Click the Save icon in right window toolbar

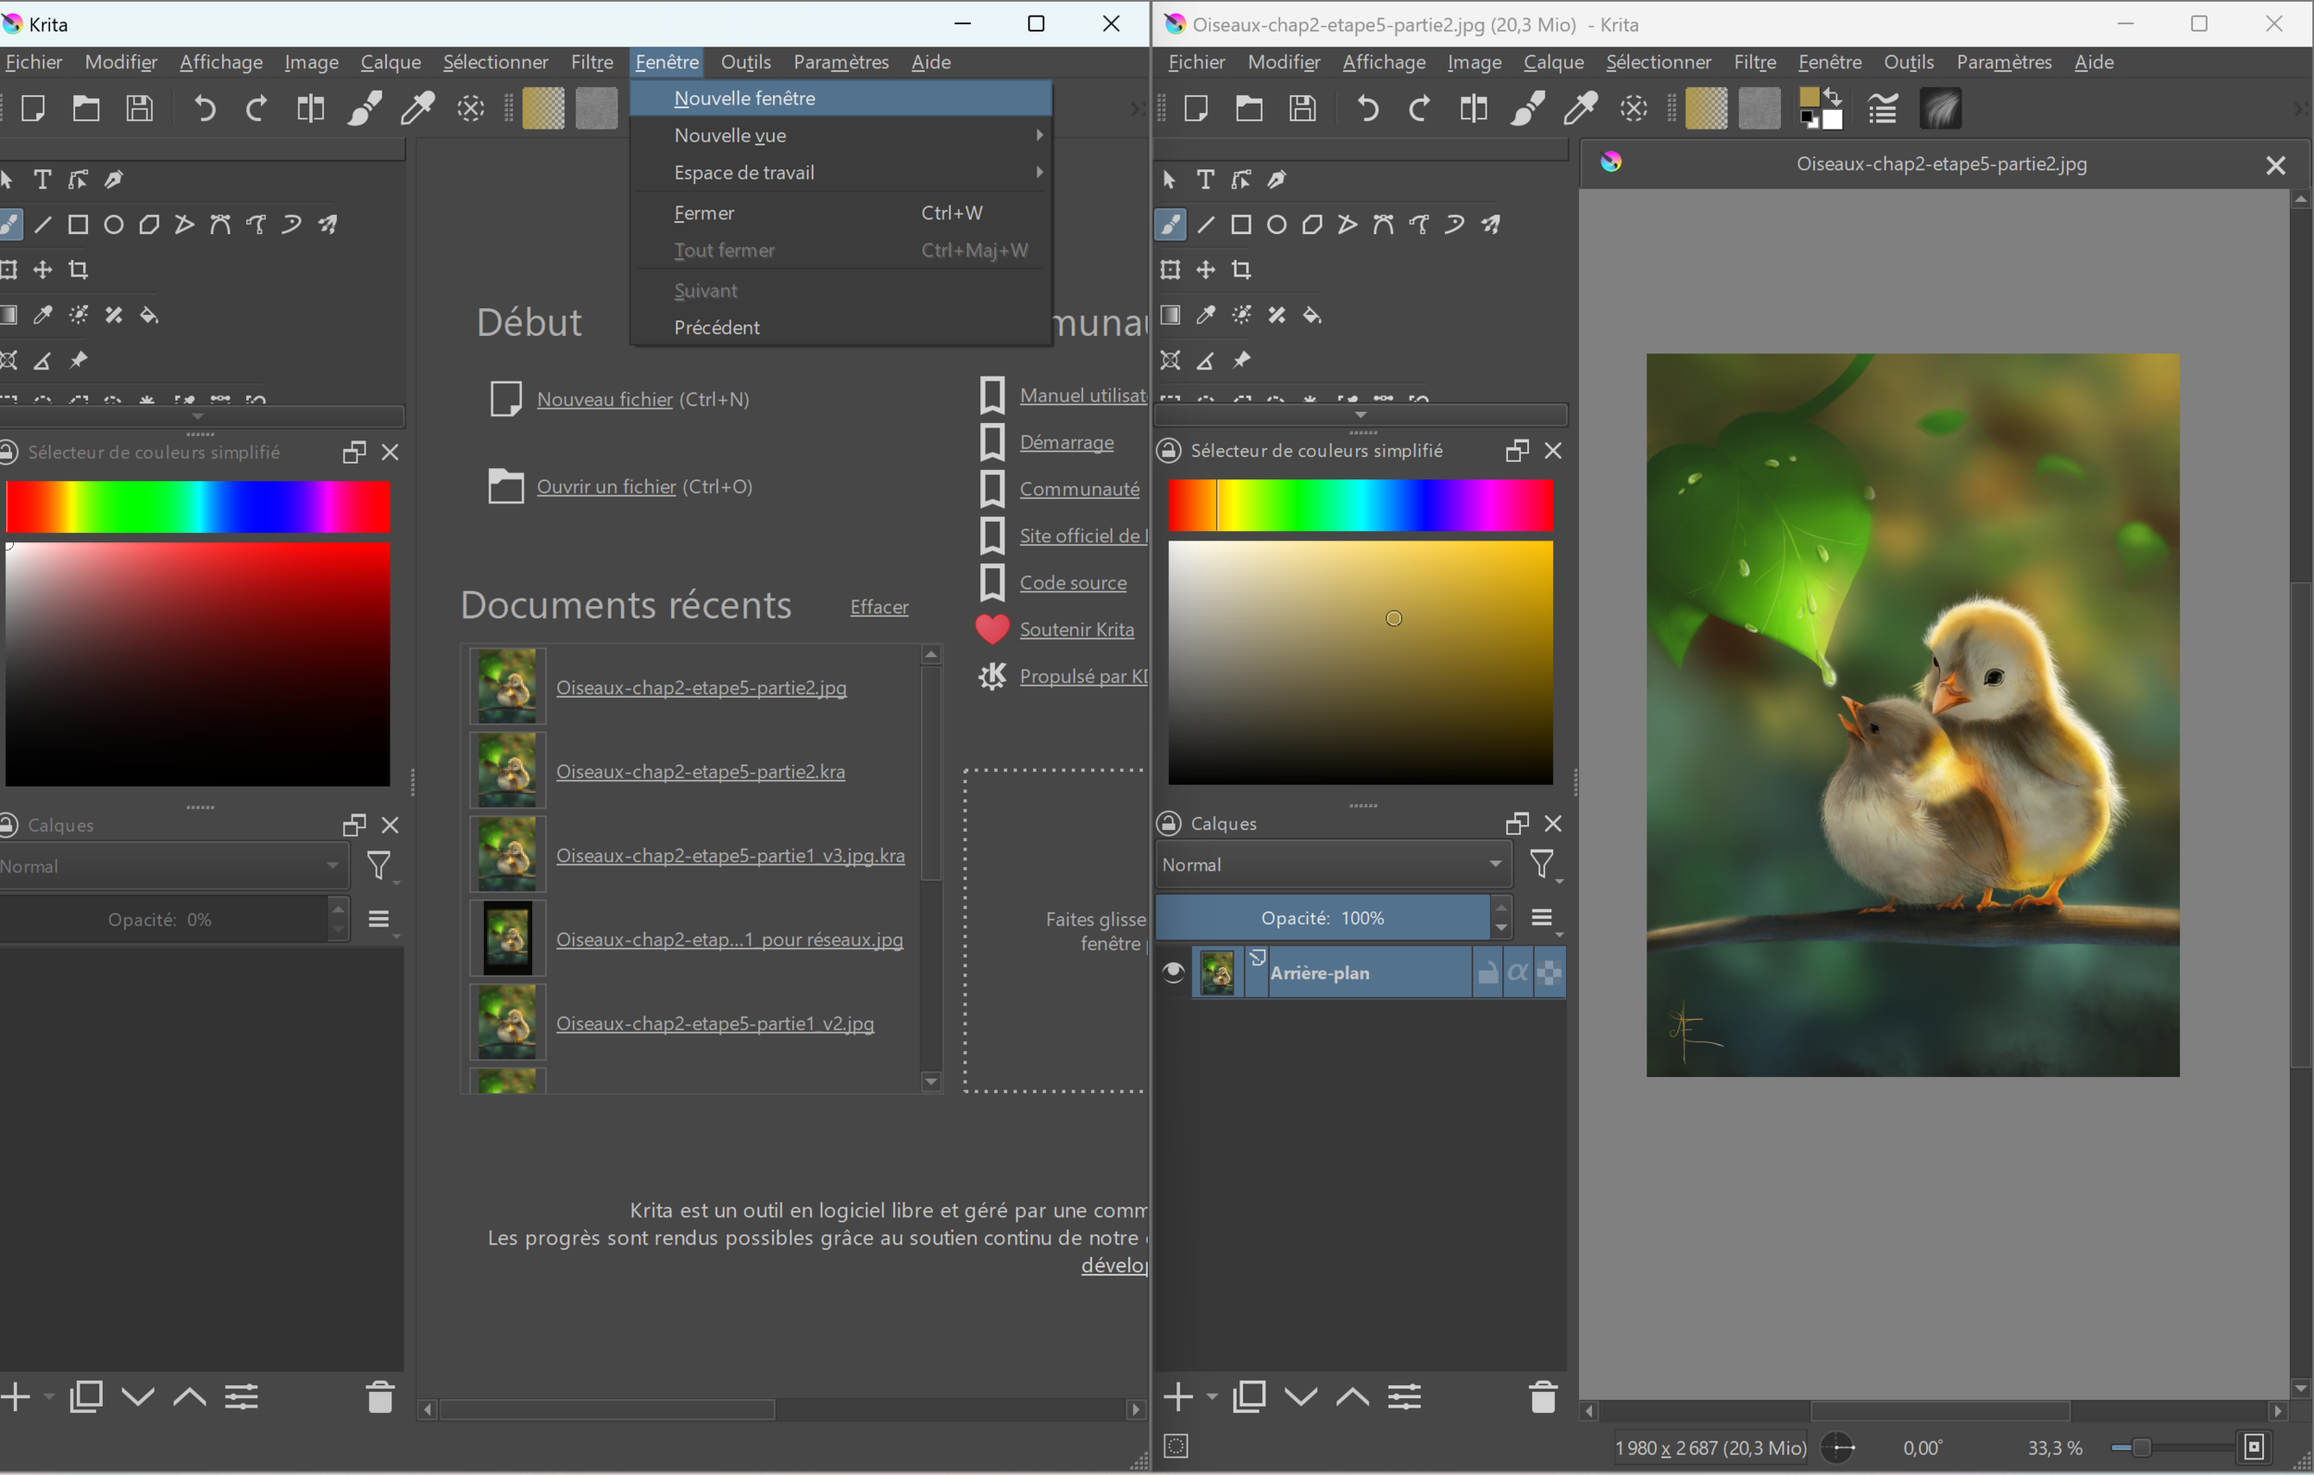pos(1302,108)
